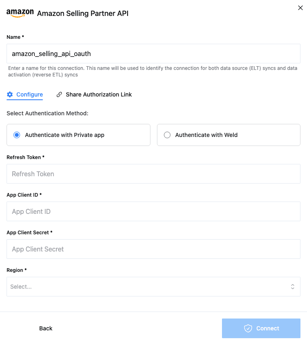Click the link icon beside Share Authorization Link
307x341 pixels.
pyautogui.click(x=59, y=94)
